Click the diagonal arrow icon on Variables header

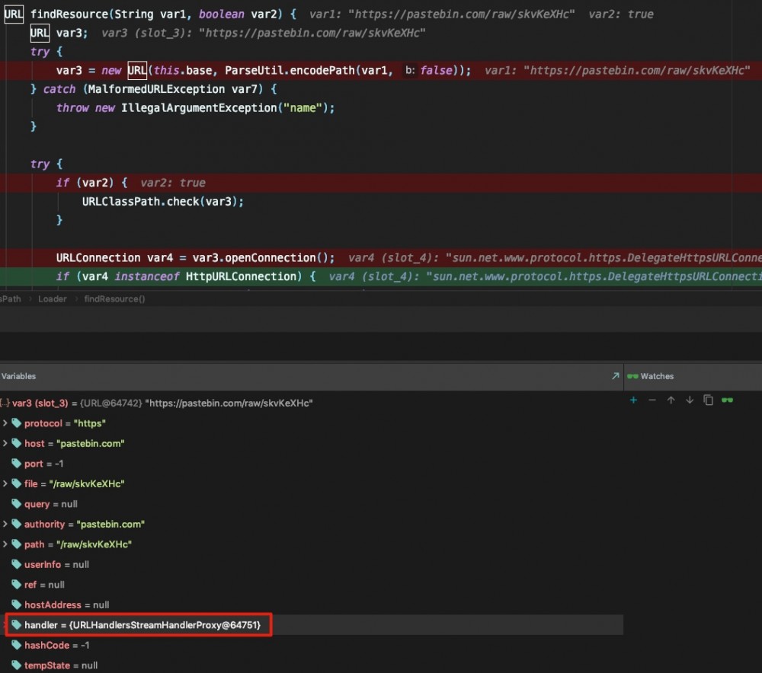(x=616, y=375)
